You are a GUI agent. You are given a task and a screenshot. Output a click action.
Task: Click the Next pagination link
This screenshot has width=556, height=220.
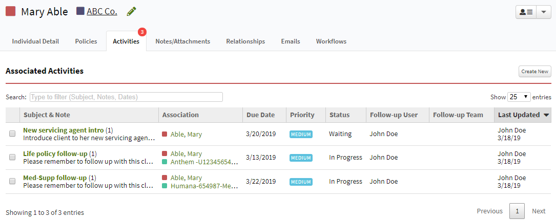click(x=539, y=211)
